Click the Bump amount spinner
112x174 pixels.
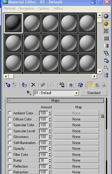50,160
